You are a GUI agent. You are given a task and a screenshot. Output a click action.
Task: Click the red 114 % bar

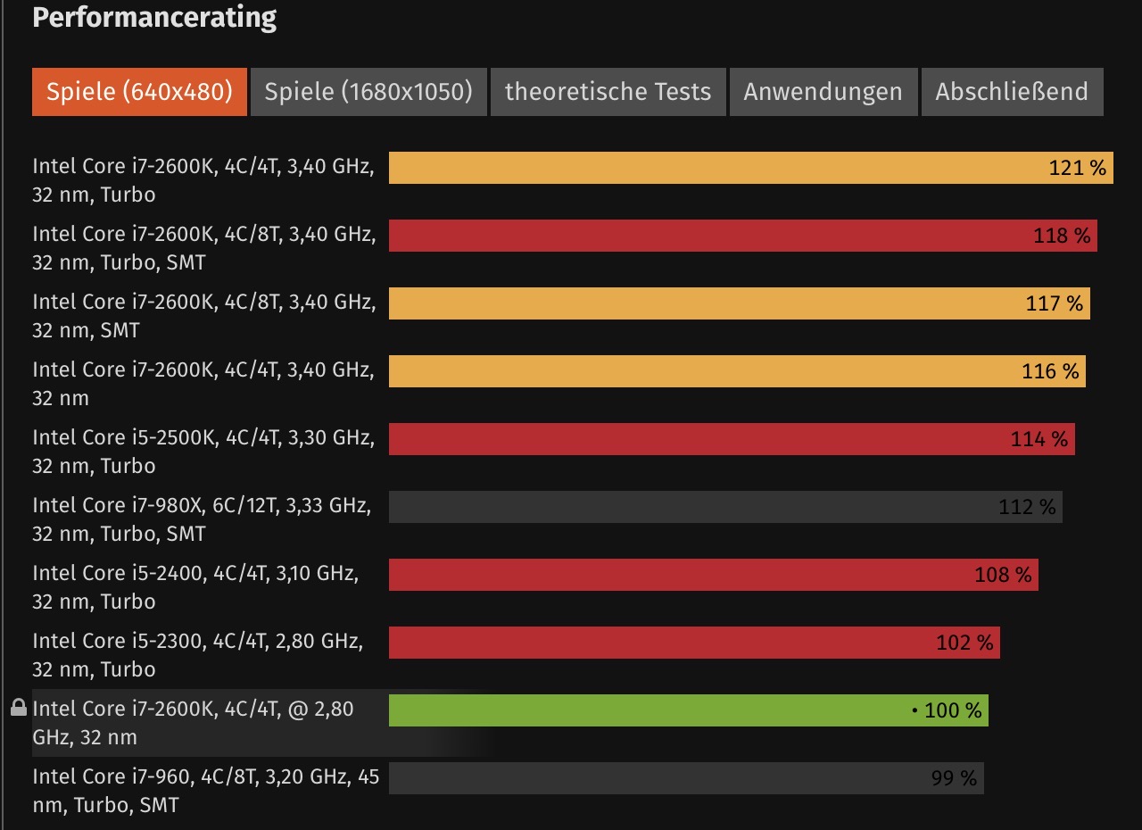732,439
